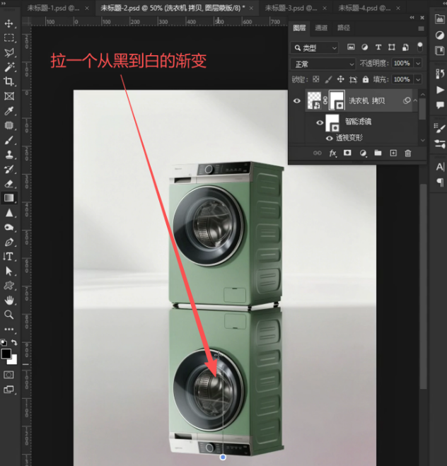Select the Hand tool

click(8, 300)
